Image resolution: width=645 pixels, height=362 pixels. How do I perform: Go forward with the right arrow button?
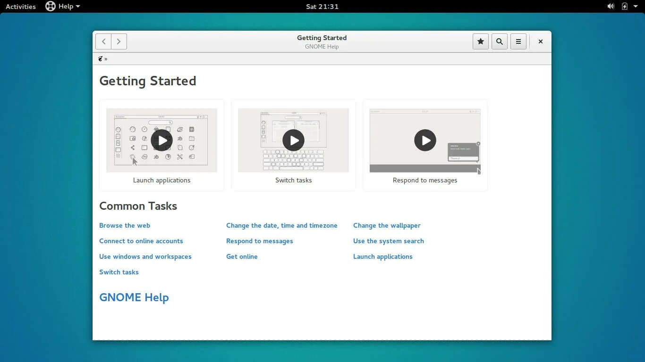pyautogui.click(x=119, y=41)
